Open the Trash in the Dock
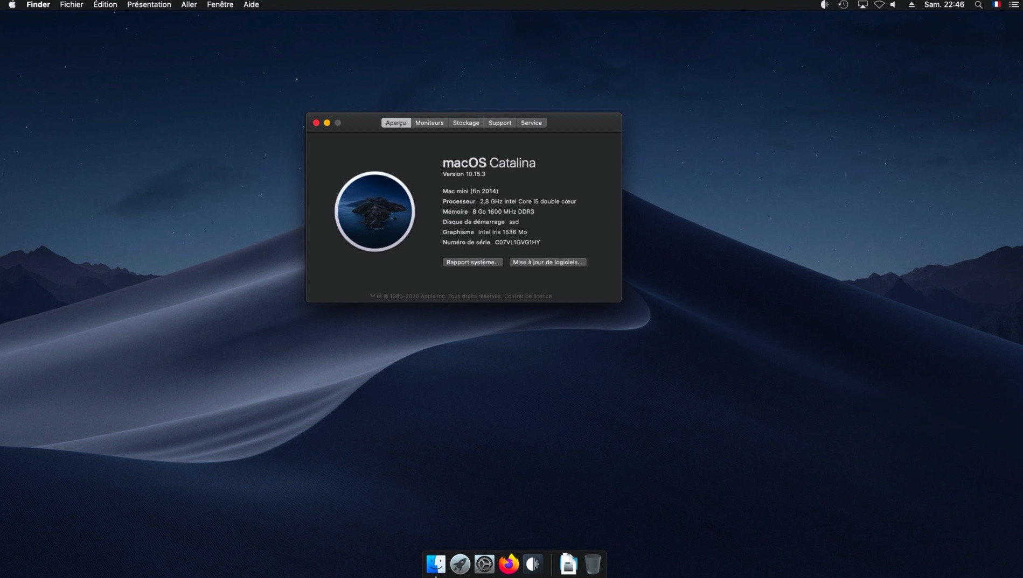The height and width of the screenshot is (578, 1023). (x=592, y=564)
